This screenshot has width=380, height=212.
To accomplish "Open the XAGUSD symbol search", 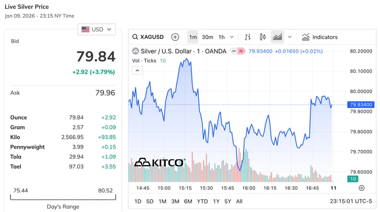I will click(148, 37).
